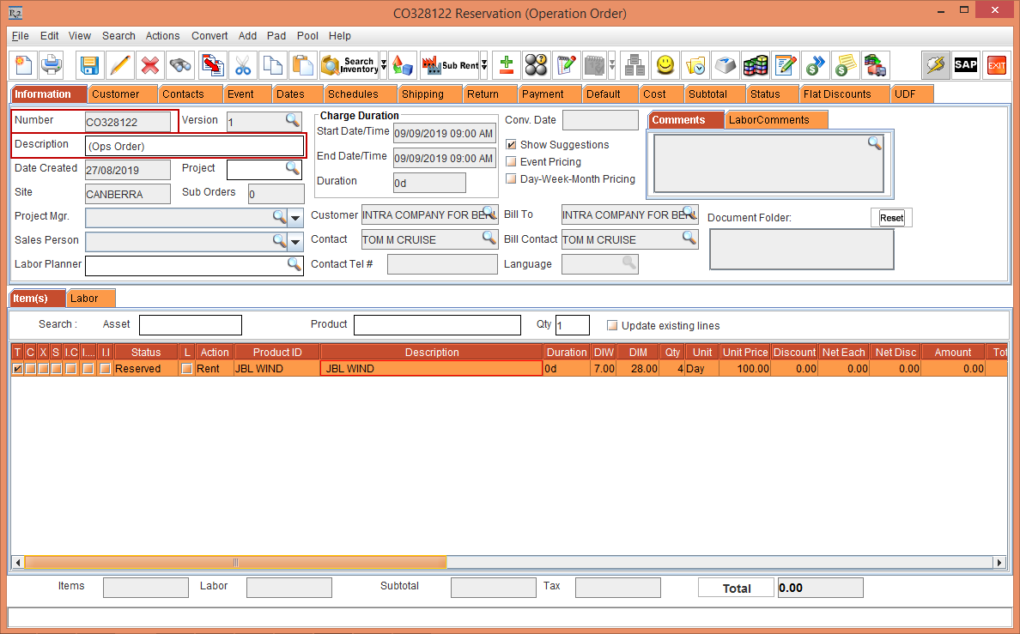Tick the Update existing lines checkbox

612,326
